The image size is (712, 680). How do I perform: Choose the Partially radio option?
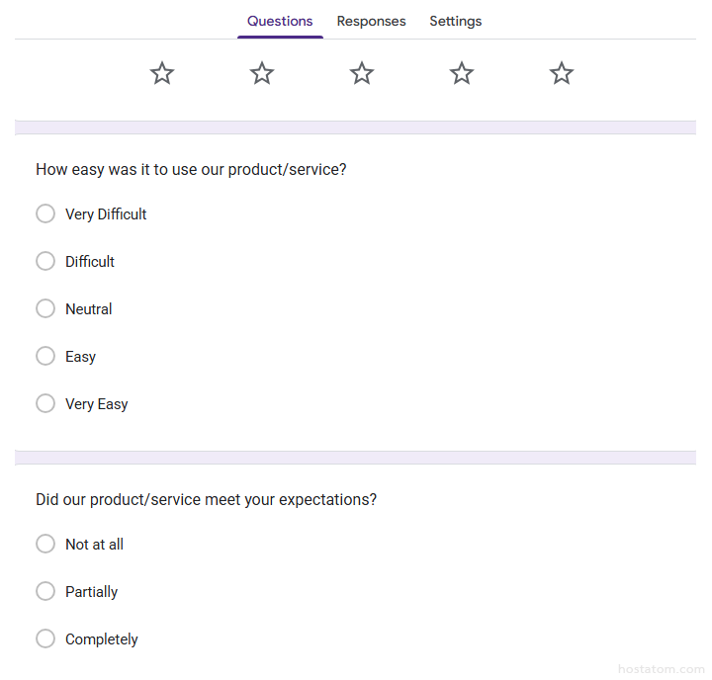pos(45,591)
